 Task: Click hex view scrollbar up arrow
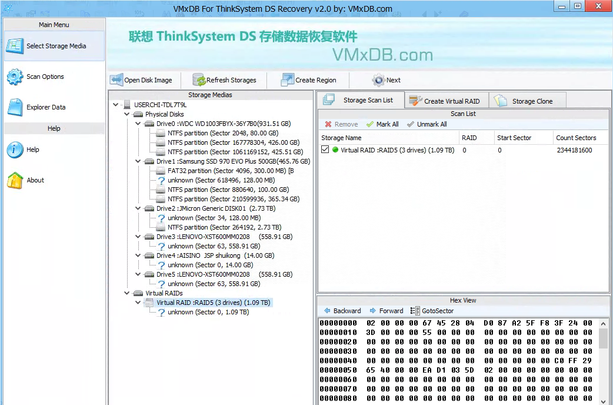[603, 324]
